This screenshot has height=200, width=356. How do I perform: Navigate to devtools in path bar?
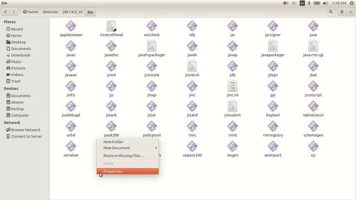pos(50,12)
